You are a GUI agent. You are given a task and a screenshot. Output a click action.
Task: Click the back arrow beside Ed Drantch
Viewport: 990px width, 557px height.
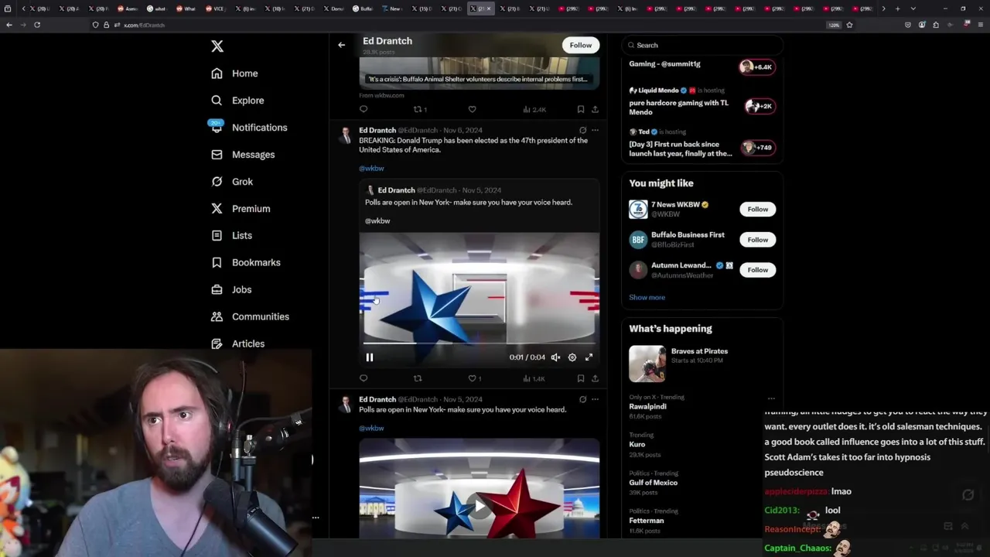click(x=341, y=45)
